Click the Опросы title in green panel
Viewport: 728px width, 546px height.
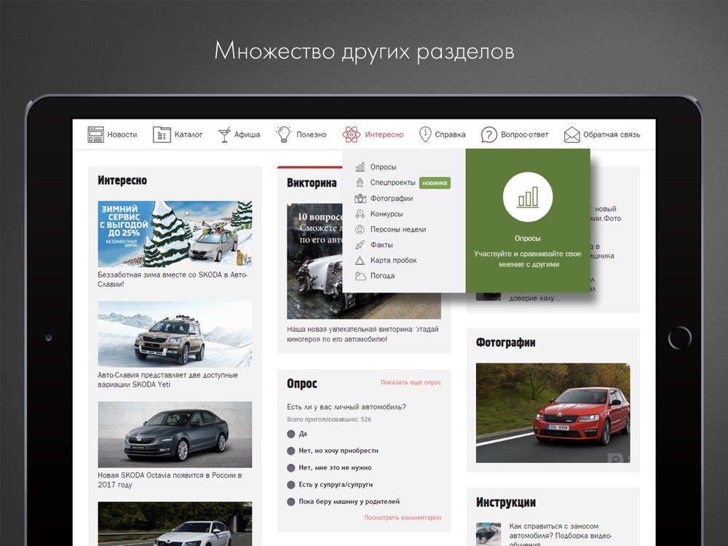click(527, 239)
